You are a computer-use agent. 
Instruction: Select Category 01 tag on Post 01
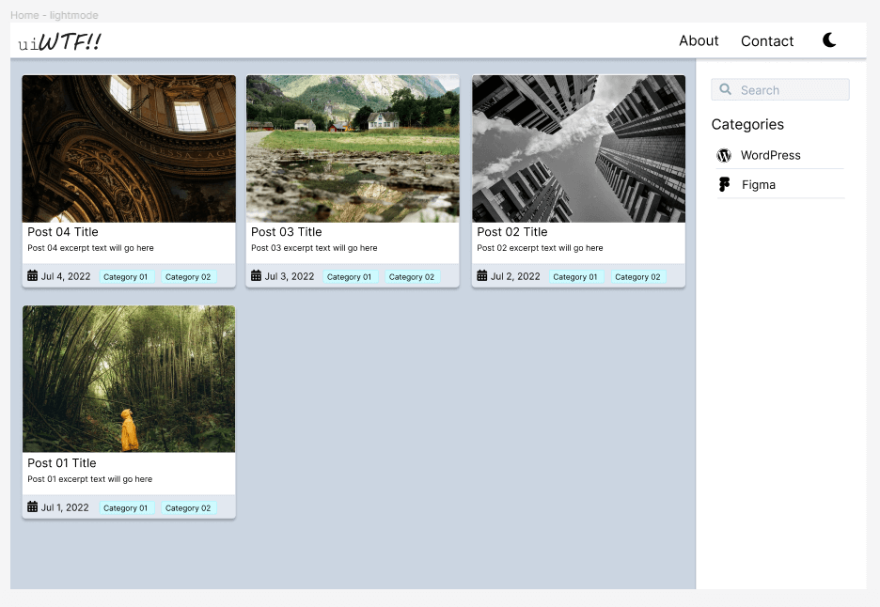pos(125,507)
